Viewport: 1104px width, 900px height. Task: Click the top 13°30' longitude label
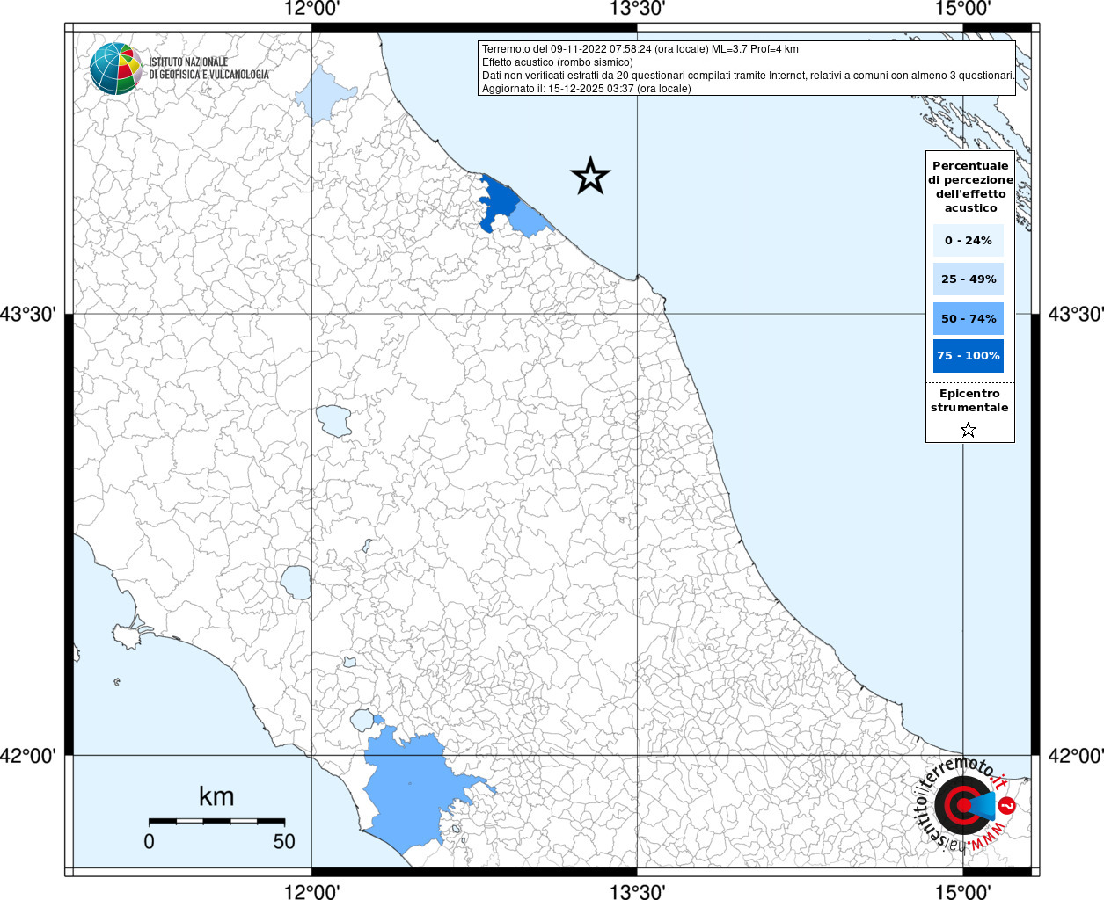click(637, 10)
